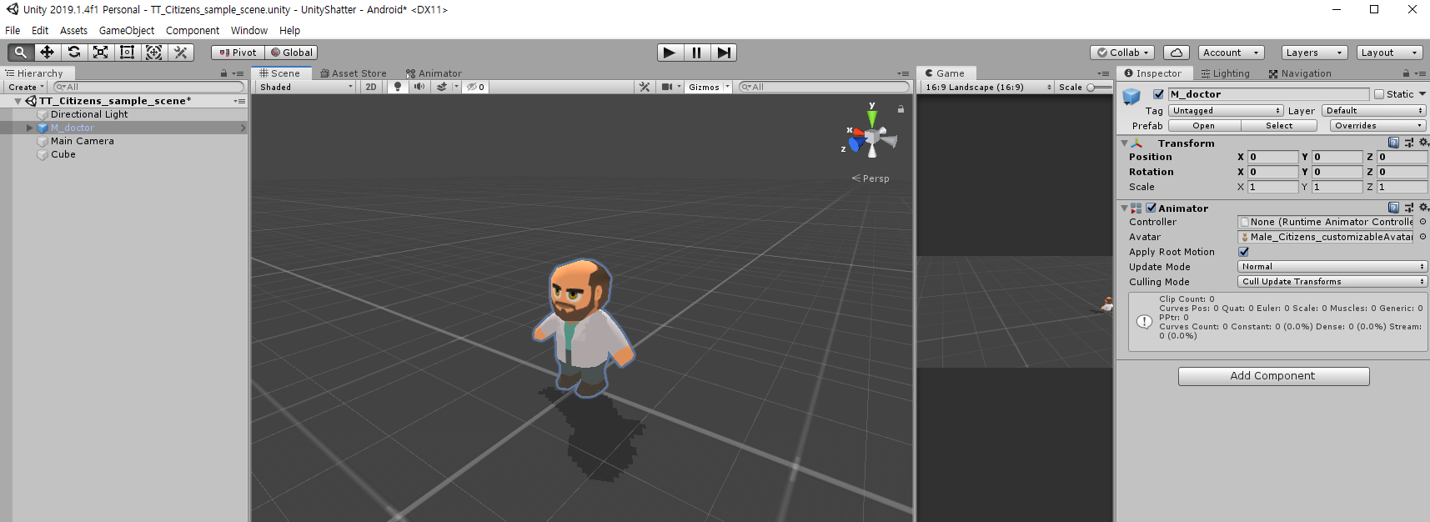This screenshot has width=1430, height=522.
Task: Open the 16:9 Landscape aspect dropdown
Action: [987, 87]
